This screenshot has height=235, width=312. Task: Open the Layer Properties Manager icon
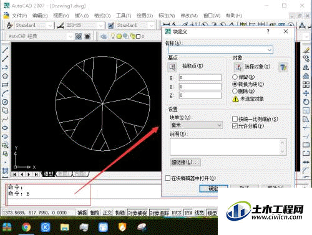(104, 36)
